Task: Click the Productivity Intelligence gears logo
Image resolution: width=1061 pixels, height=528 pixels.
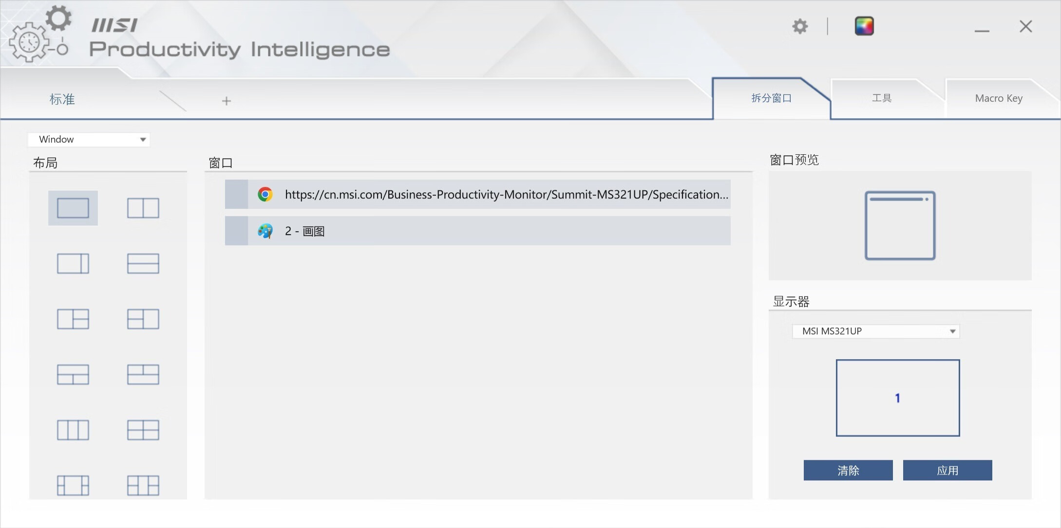Action: coord(40,33)
